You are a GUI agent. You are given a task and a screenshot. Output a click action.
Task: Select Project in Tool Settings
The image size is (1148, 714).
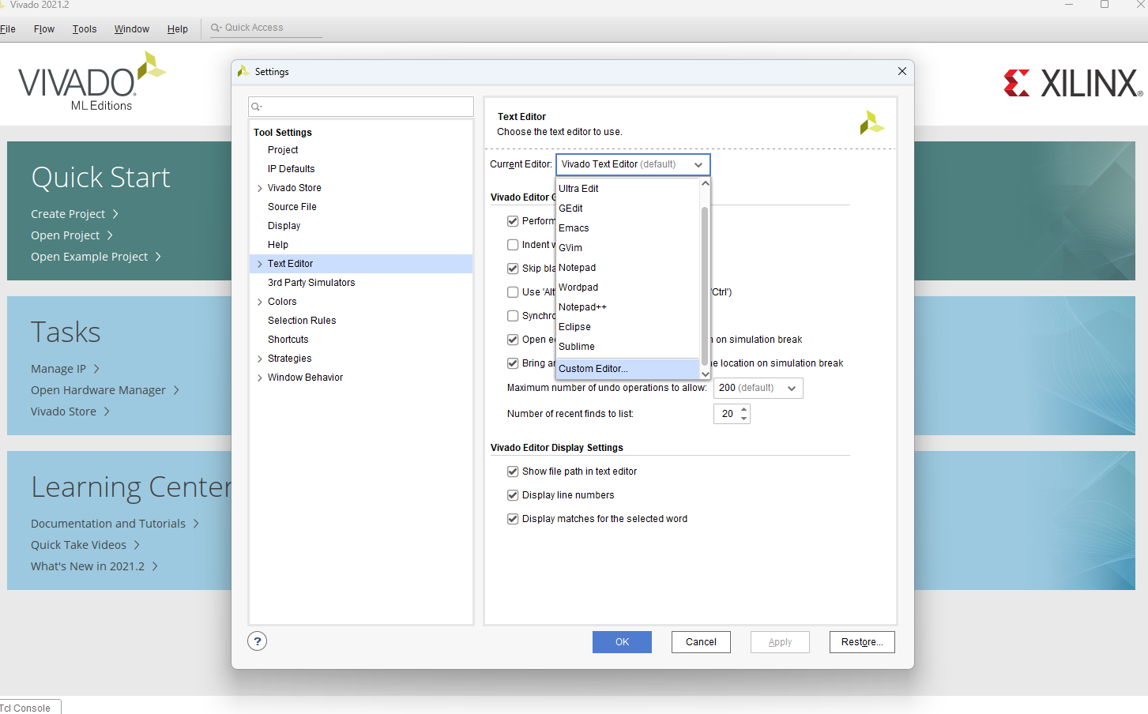pyautogui.click(x=283, y=150)
